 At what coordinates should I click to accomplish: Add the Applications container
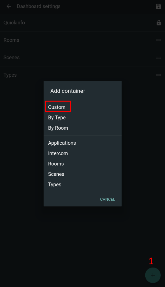click(62, 143)
